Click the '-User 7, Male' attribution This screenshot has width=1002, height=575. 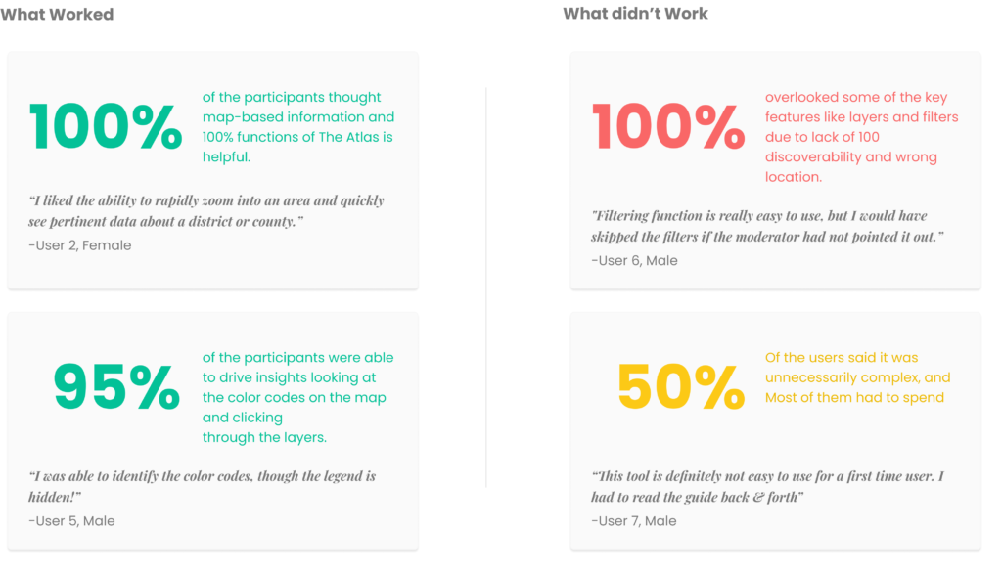[x=633, y=520]
